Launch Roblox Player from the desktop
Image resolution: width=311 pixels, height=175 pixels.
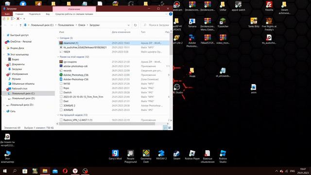click(192, 155)
